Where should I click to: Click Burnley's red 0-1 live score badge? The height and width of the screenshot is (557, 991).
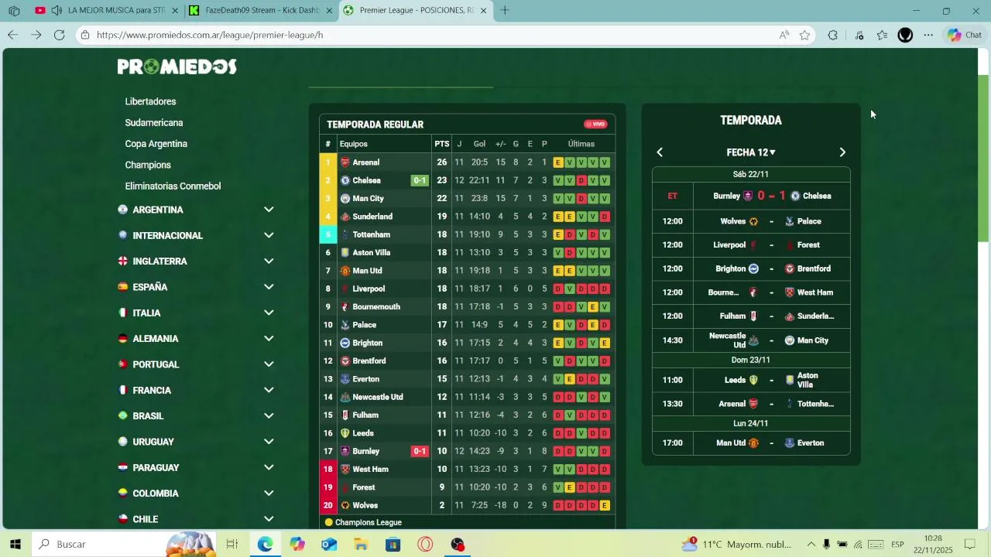pyautogui.click(x=420, y=451)
